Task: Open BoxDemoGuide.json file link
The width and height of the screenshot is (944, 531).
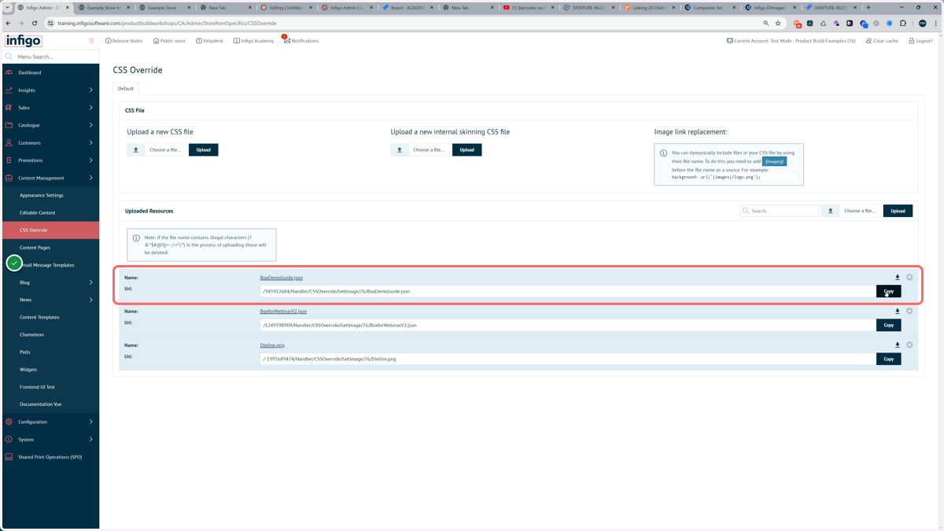Action: point(282,278)
